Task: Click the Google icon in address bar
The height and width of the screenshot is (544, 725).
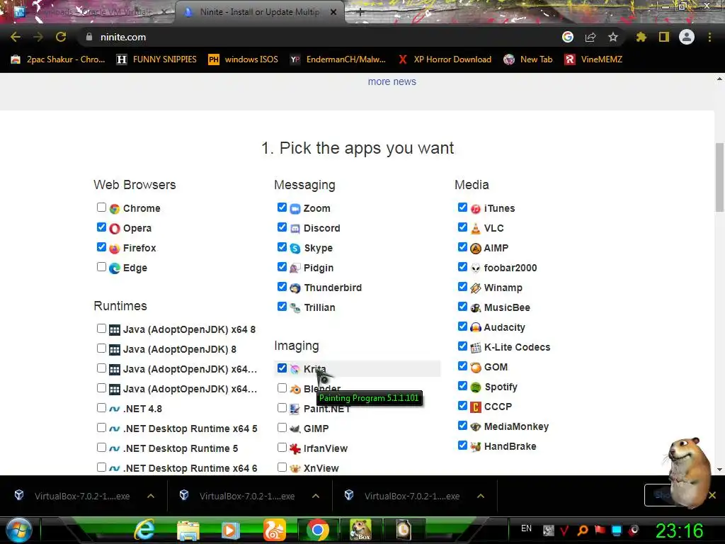Action: tap(568, 37)
